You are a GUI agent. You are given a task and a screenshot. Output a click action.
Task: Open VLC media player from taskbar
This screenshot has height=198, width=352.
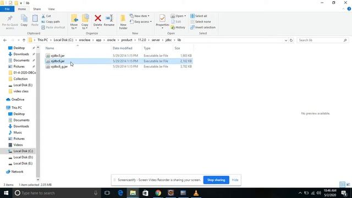click(196, 193)
